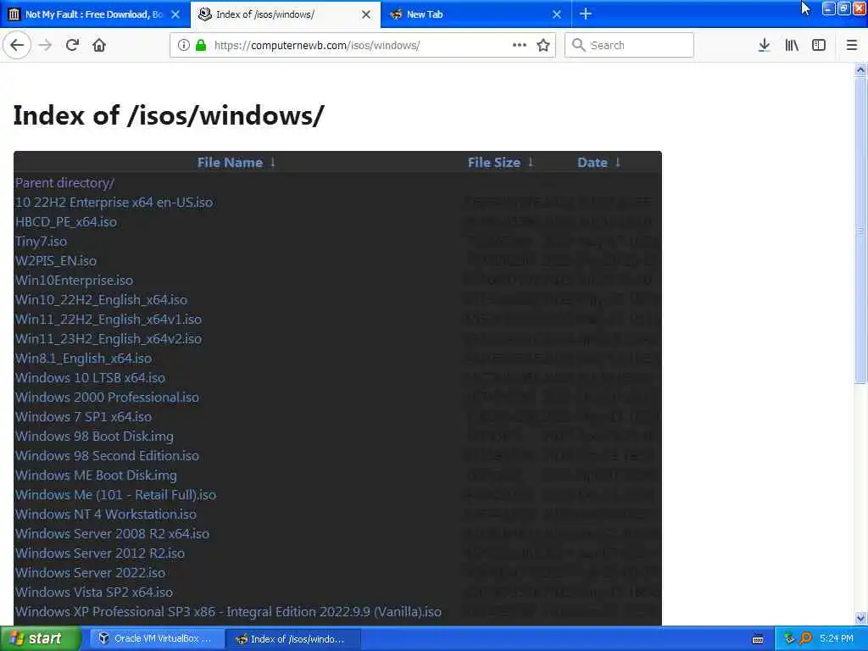Open Windows XP Professional SP3 Integral Edition iso
The image size is (868, 651).
[229, 612]
